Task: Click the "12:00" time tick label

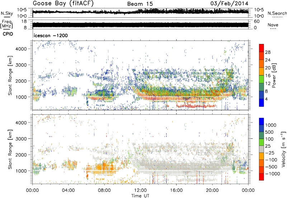Action: coord(140,190)
